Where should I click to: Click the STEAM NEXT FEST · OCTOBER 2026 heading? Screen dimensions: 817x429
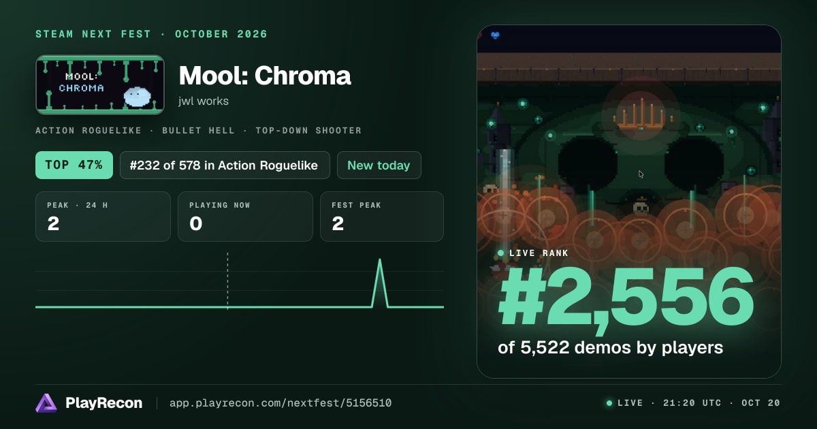click(x=152, y=34)
